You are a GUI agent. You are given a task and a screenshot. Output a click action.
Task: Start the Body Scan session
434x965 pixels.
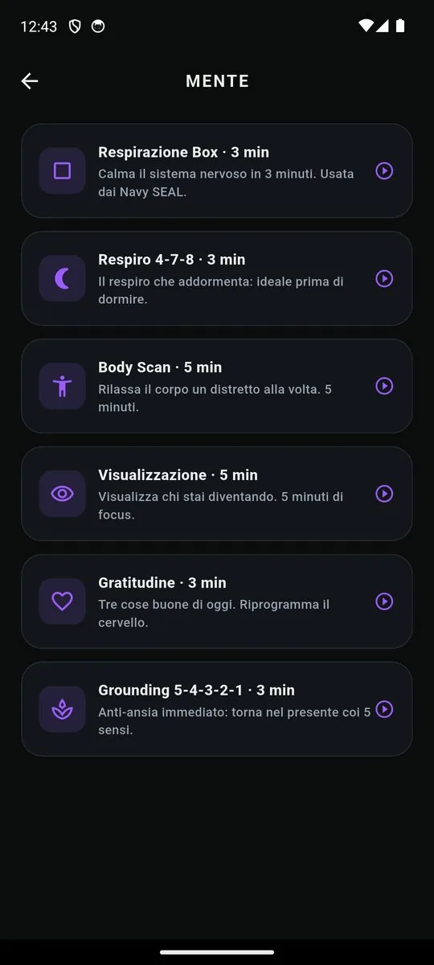coord(384,386)
